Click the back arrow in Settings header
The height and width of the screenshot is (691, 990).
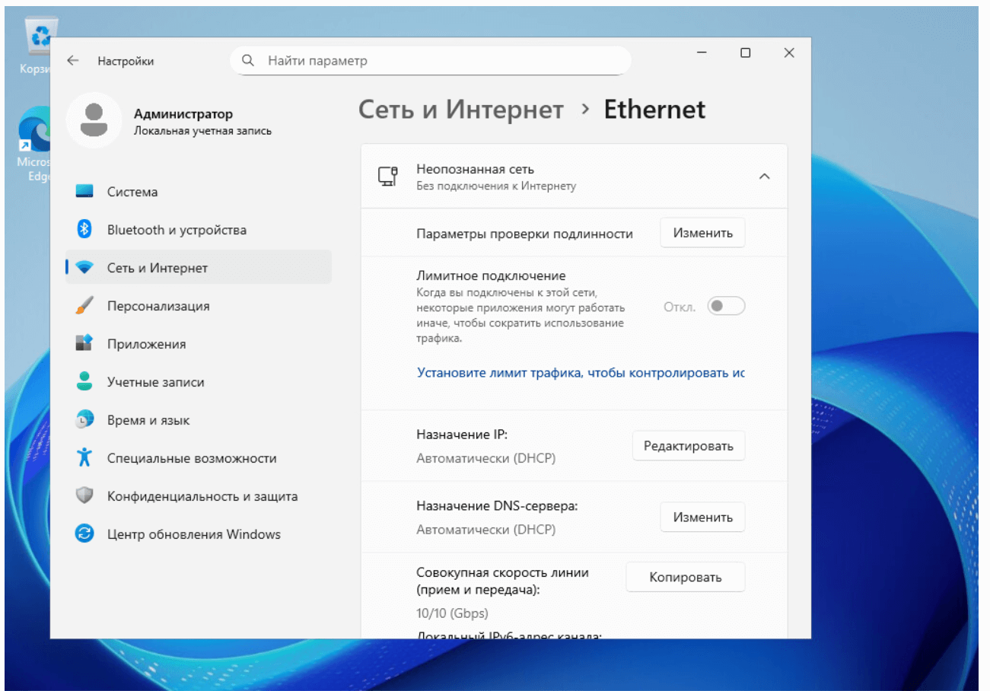[73, 61]
